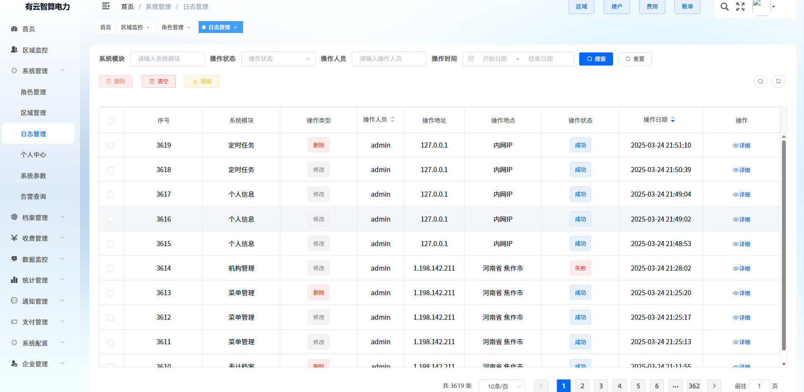Click the blue 搜索 button

point(596,59)
